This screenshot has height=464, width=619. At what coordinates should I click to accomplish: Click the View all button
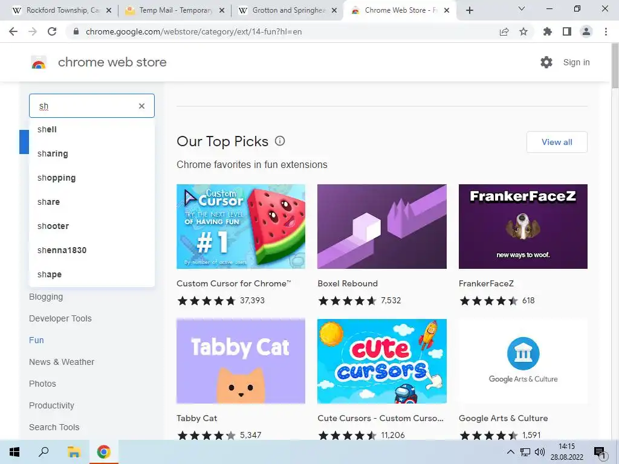(x=557, y=142)
